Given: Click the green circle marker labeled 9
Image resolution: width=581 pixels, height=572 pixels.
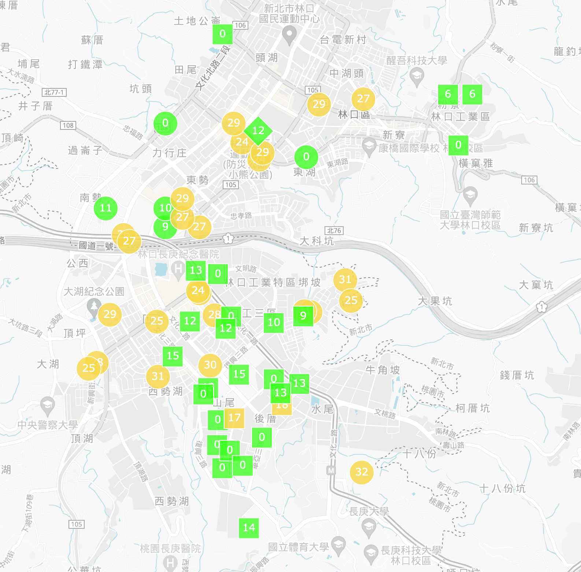Looking at the screenshot, I should [x=165, y=227].
